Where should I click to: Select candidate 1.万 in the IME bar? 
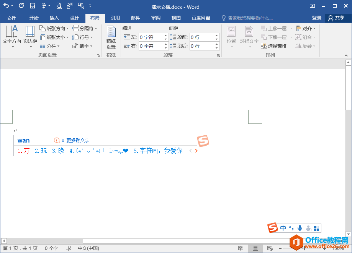point(23,151)
